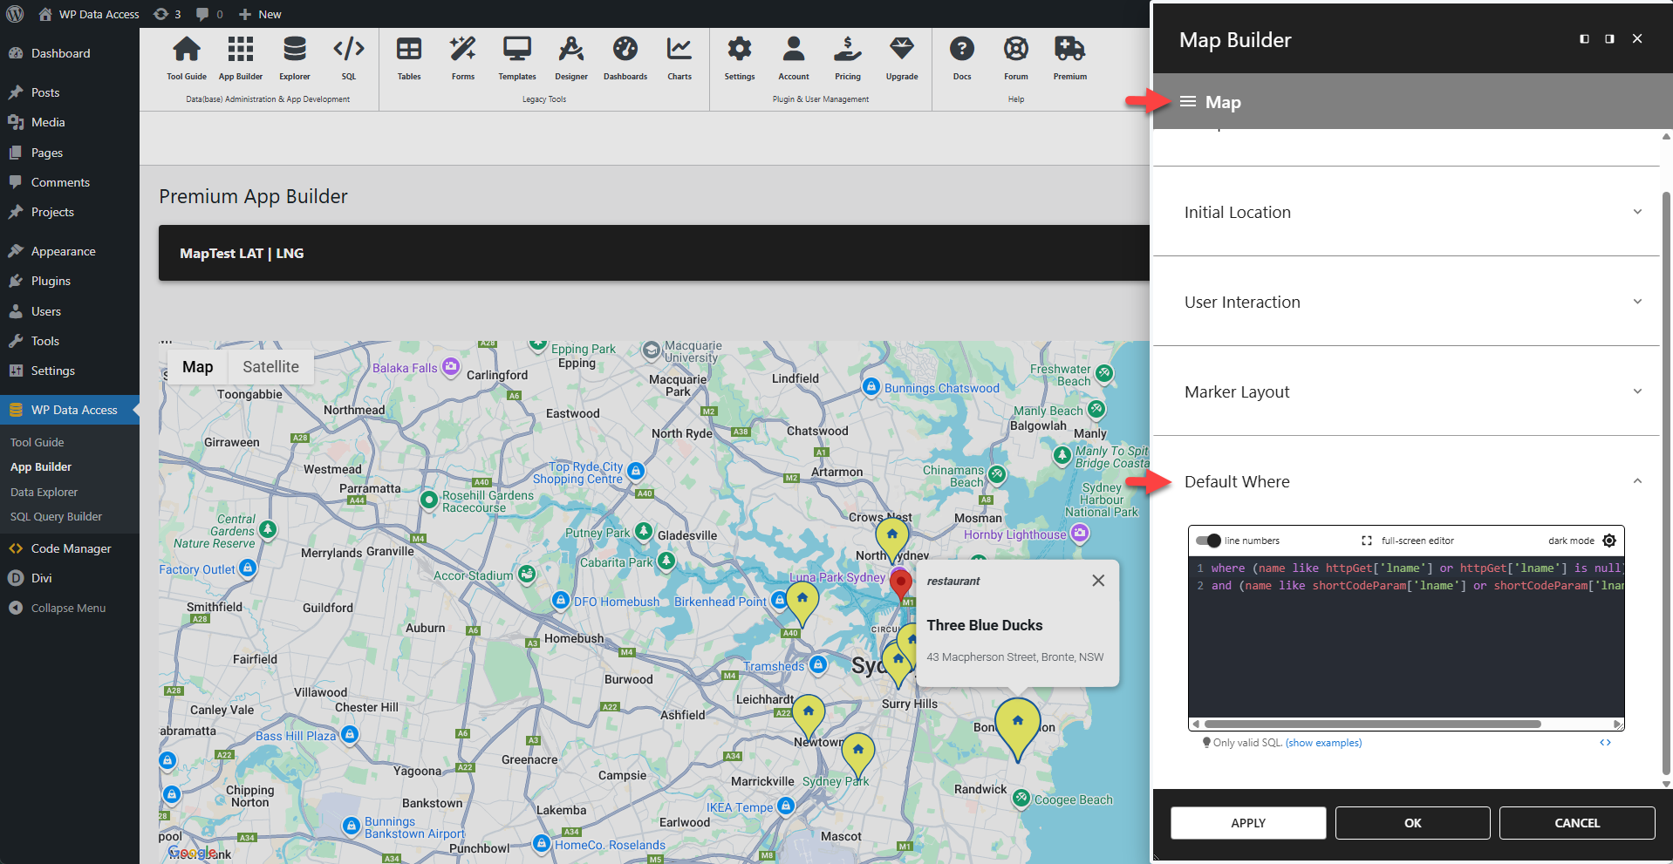Viewport: 1673px width, 864px height.
Task: Close the Three Blue Ducks info popup
Action: [1098, 580]
